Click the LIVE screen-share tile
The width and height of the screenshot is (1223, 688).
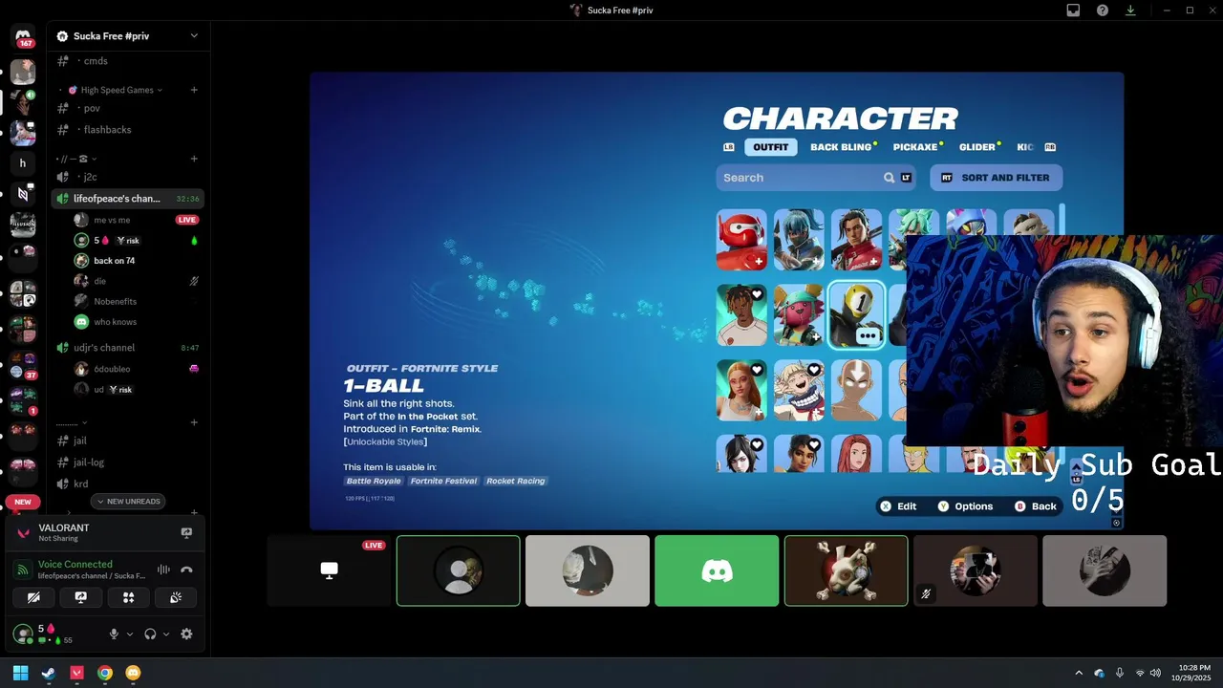[x=330, y=570]
